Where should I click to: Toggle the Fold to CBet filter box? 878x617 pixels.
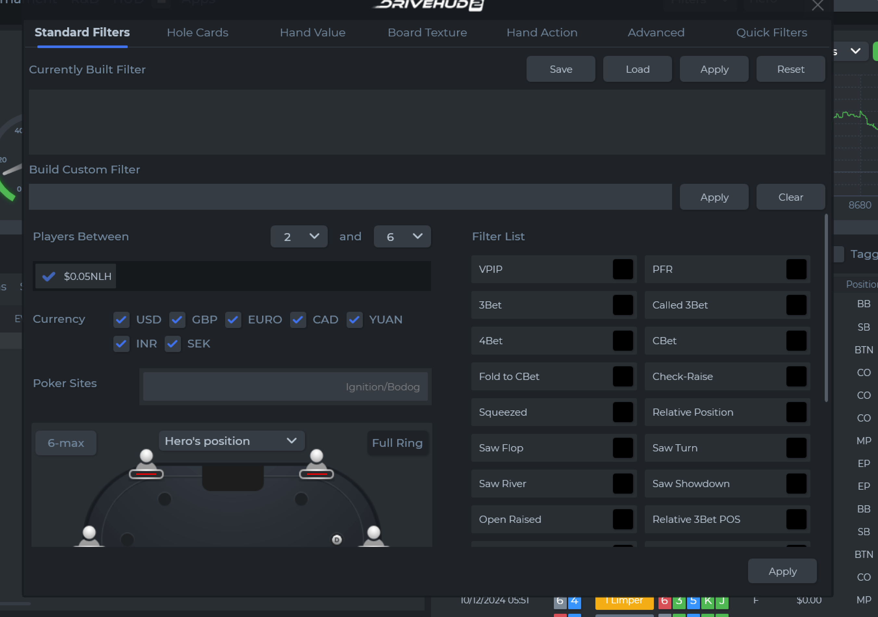point(623,376)
